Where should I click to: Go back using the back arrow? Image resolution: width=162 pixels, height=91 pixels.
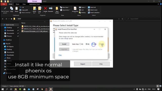(x=3, y=19)
